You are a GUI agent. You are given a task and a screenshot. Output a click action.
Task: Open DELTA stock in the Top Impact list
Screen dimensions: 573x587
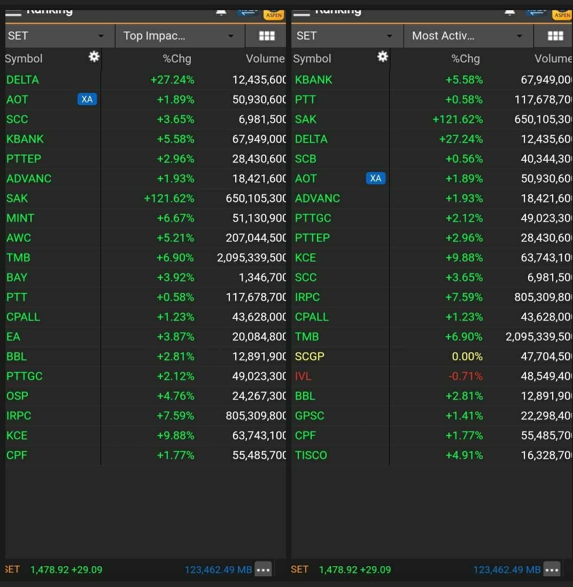pyautogui.click(x=23, y=80)
